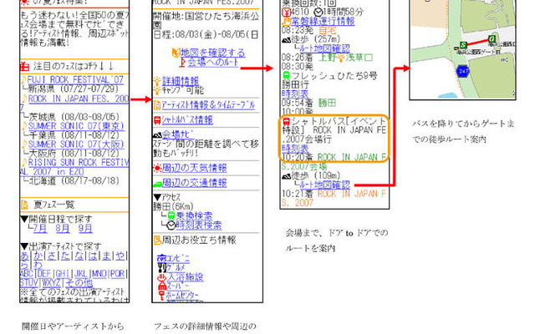Click the cvs icon beside コンビニ
The width and height of the screenshot is (535, 334).
tap(161, 258)
